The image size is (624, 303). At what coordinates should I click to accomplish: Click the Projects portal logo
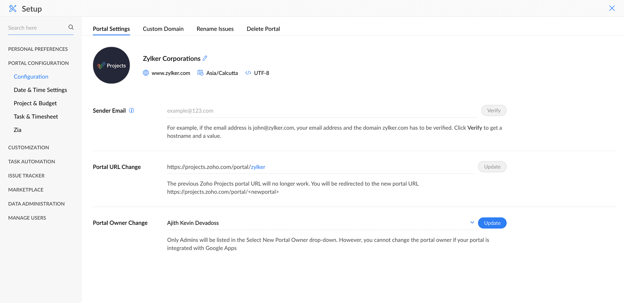pos(111,65)
